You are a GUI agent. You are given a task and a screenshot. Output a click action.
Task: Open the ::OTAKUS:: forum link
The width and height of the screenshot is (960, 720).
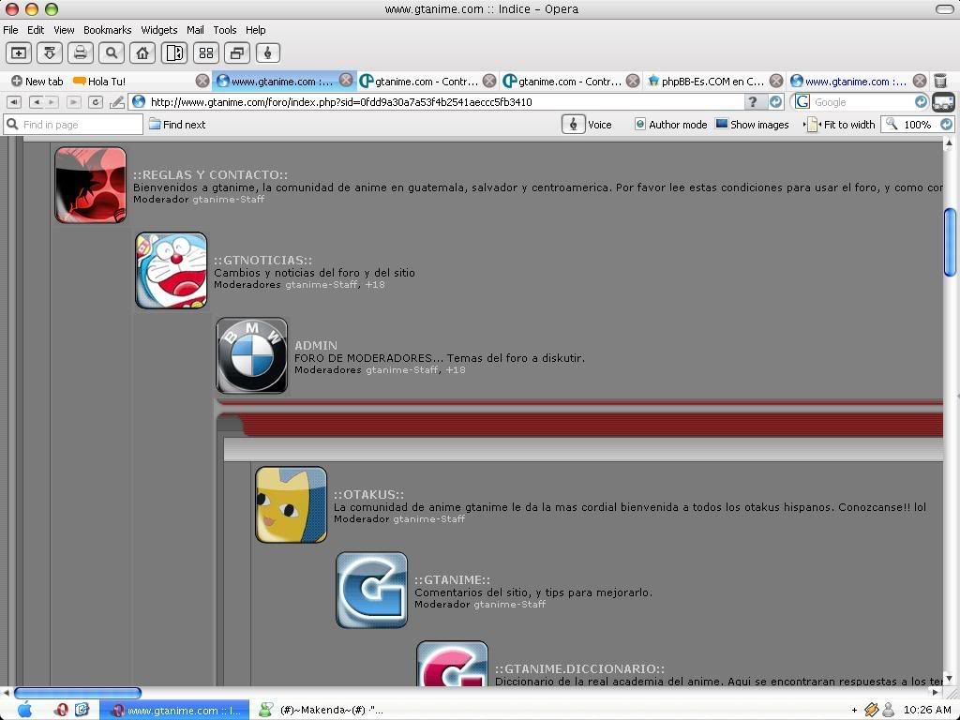[x=368, y=495]
